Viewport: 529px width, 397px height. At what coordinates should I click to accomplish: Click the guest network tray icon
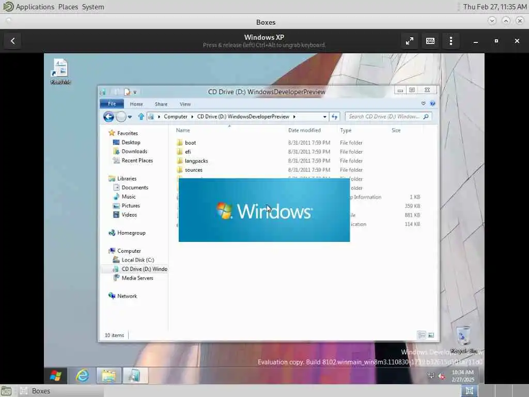[x=430, y=375]
